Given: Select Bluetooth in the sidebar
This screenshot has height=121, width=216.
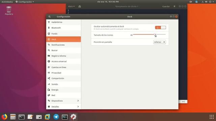Looking at the screenshot, I should 63,28.
